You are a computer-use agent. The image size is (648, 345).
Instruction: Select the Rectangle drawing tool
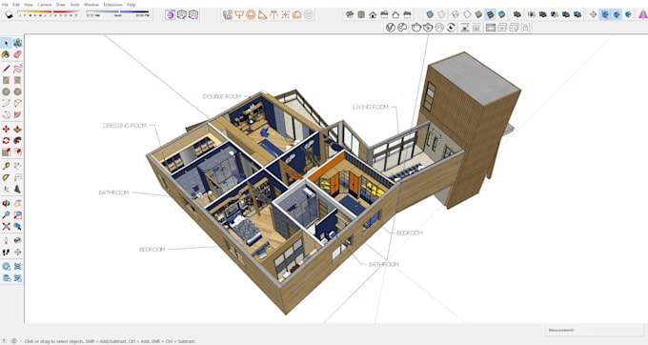(x=6, y=80)
